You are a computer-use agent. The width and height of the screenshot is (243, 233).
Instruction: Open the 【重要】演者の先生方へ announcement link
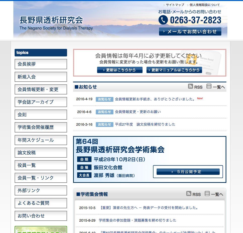pos(149,208)
